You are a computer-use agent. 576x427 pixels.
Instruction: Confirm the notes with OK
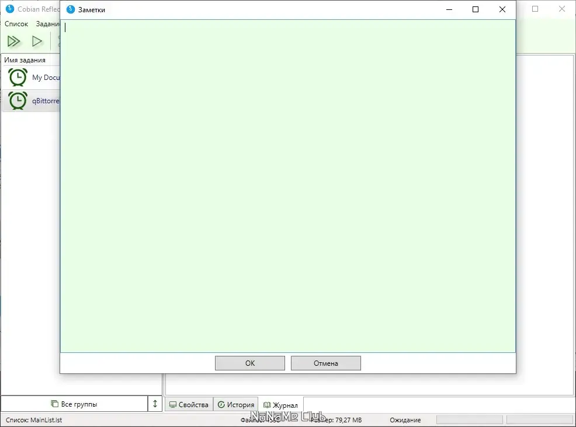(x=250, y=363)
